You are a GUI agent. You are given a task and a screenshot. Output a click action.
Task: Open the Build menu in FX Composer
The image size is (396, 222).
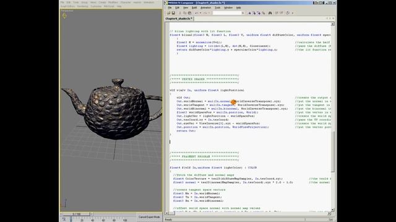click(x=194, y=8)
